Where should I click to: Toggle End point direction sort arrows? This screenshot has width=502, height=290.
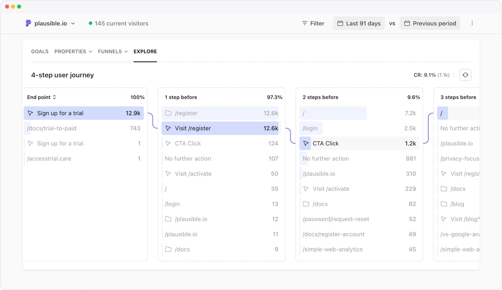(x=54, y=97)
